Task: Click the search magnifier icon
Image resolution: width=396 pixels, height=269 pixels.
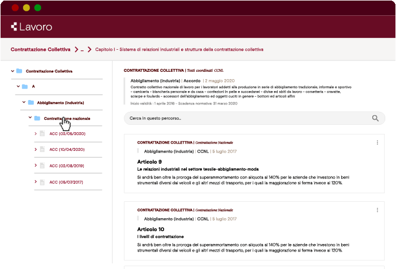Action: [375, 118]
